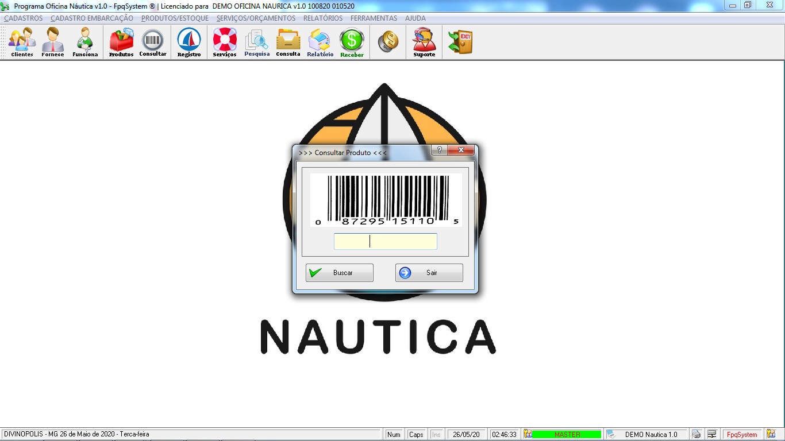Image resolution: width=785 pixels, height=441 pixels.
Task: Click the users icon beside MASTER
Action: (x=528, y=434)
